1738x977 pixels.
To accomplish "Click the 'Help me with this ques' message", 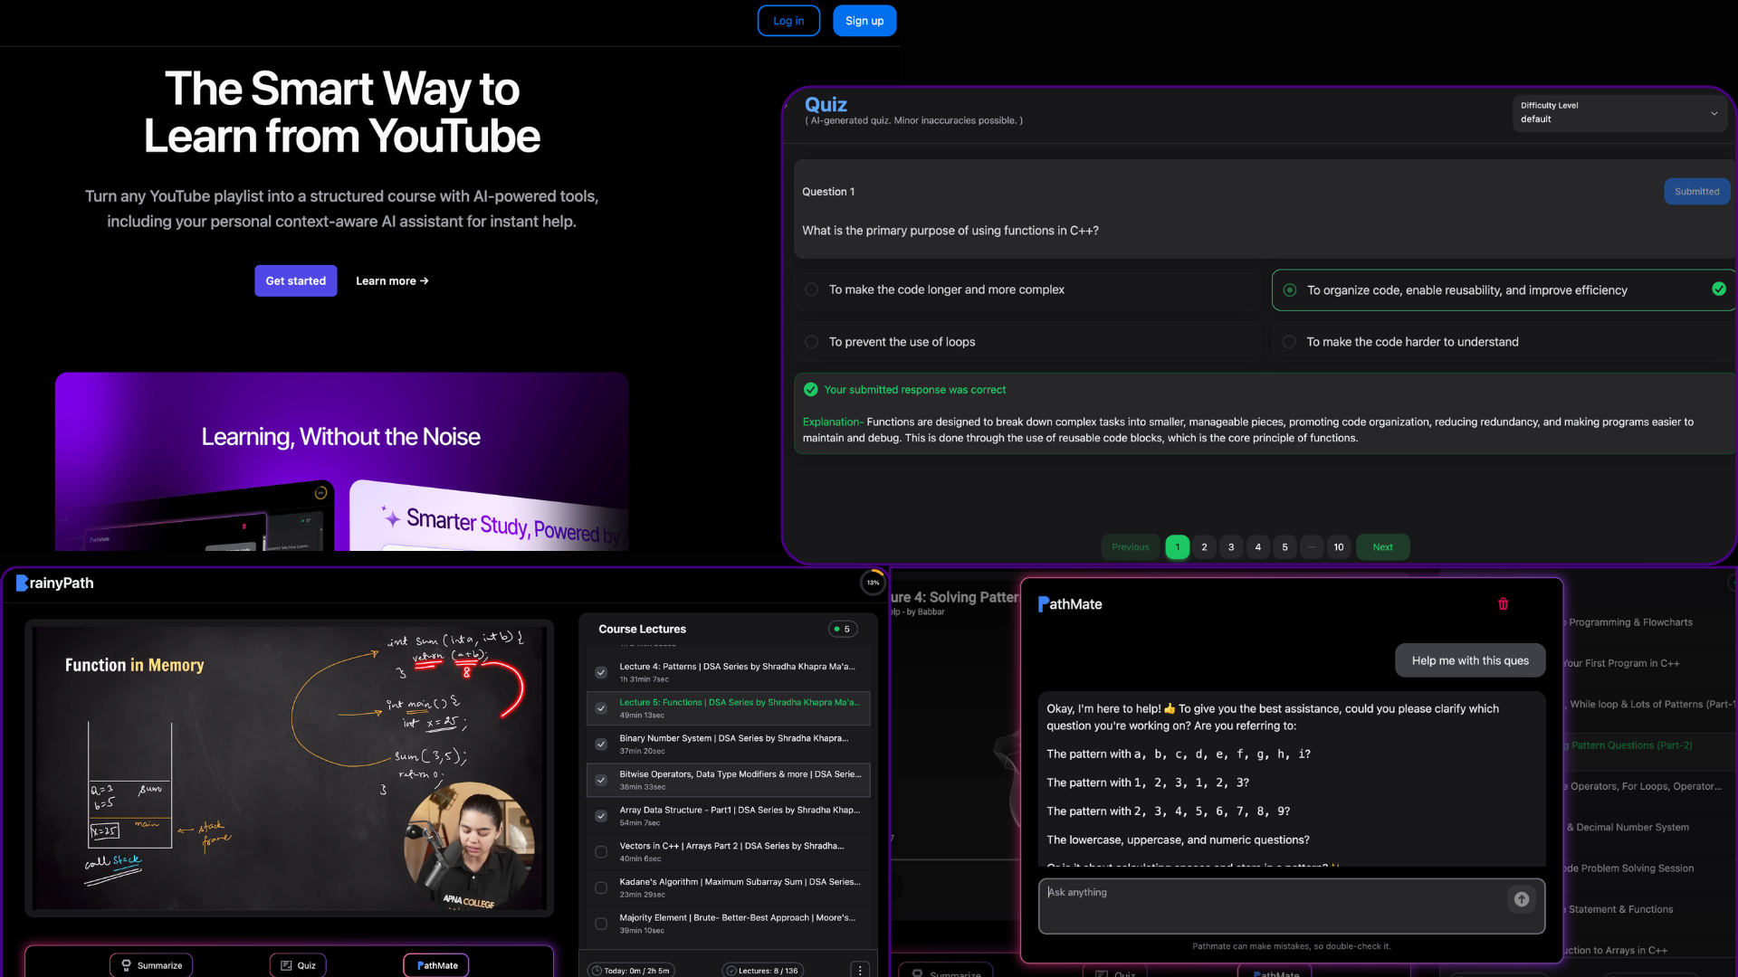I will pos(1470,660).
